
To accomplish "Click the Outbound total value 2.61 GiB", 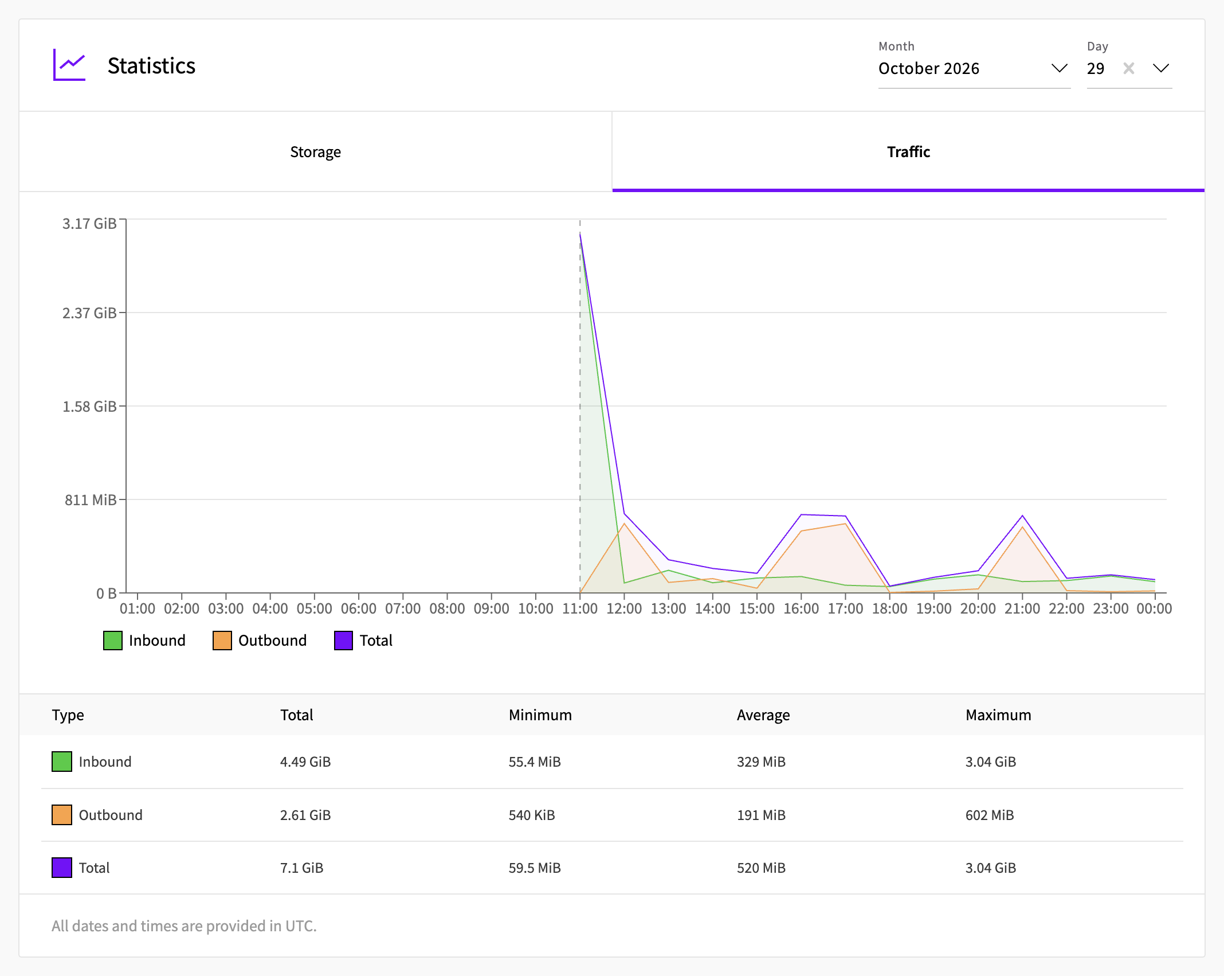I will 305,815.
